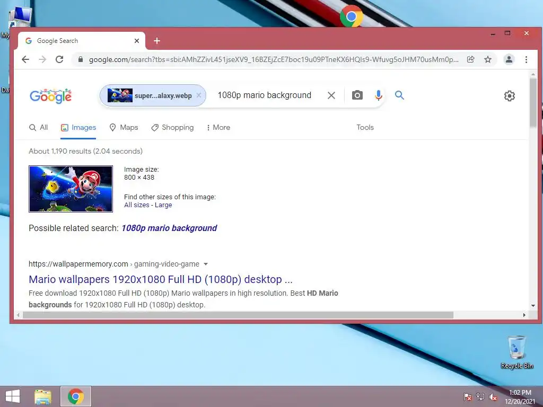The width and height of the screenshot is (543, 407).
Task: Search by image with camera icon
Action: [357, 95]
